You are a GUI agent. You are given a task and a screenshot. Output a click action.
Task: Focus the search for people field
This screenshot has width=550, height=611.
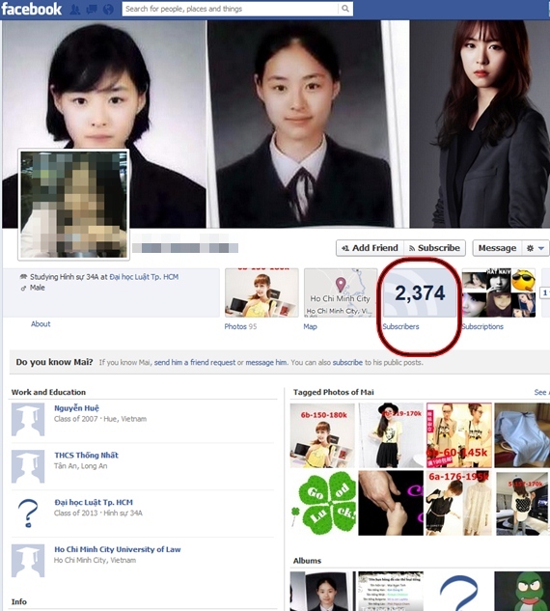click(231, 9)
